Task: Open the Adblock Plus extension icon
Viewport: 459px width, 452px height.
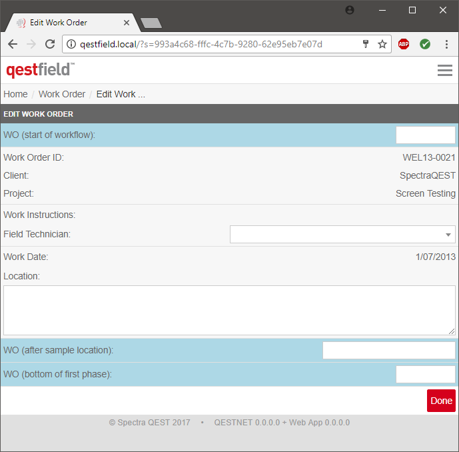Action: pyautogui.click(x=404, y=44)
